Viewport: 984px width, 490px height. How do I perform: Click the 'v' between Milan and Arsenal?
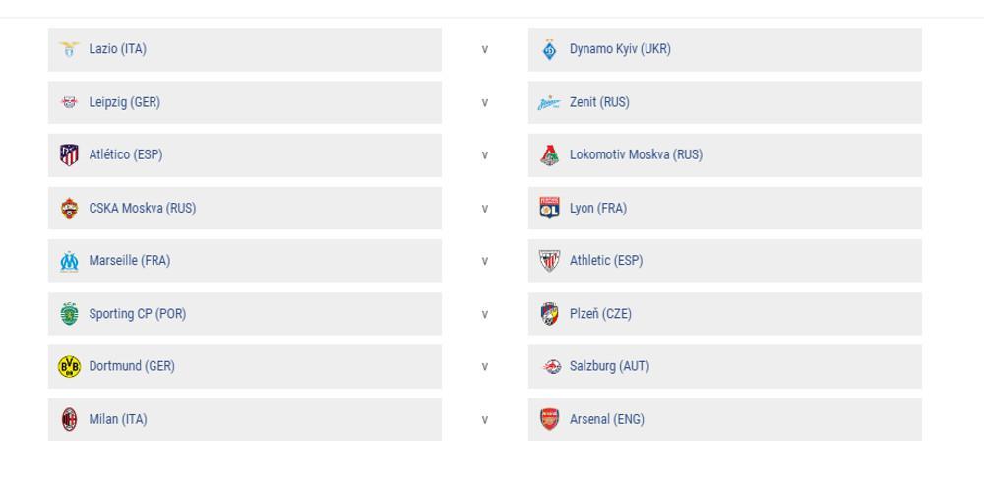(x=485, y=419)
